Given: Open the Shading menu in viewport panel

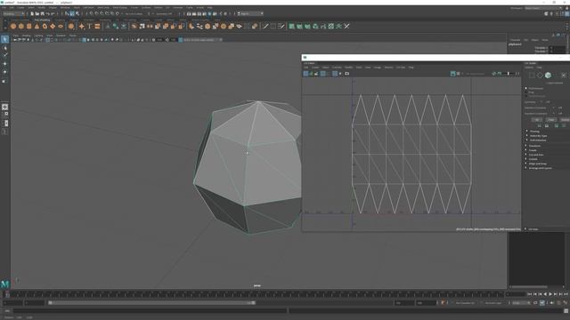Looking at the screenshot, I should 26,36.
